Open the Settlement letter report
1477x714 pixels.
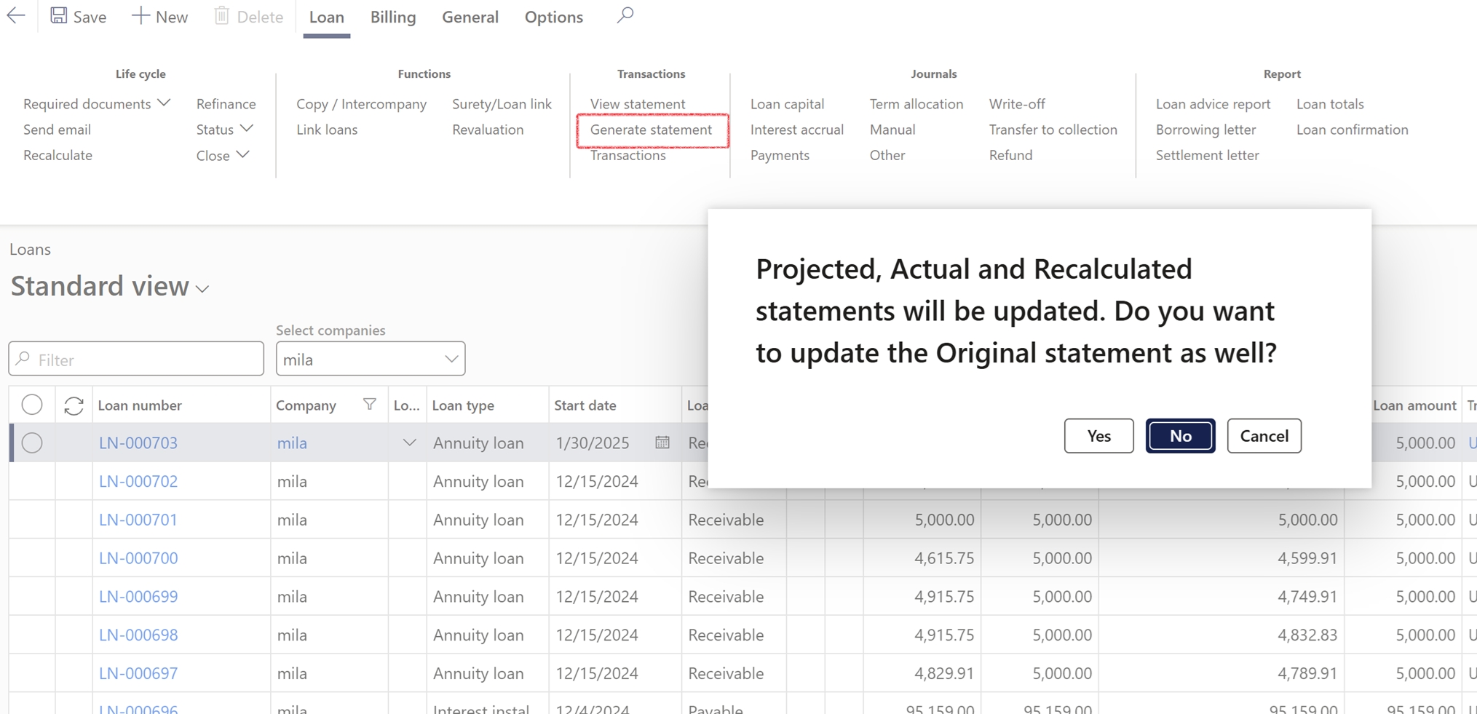[x=1207, y=155]
